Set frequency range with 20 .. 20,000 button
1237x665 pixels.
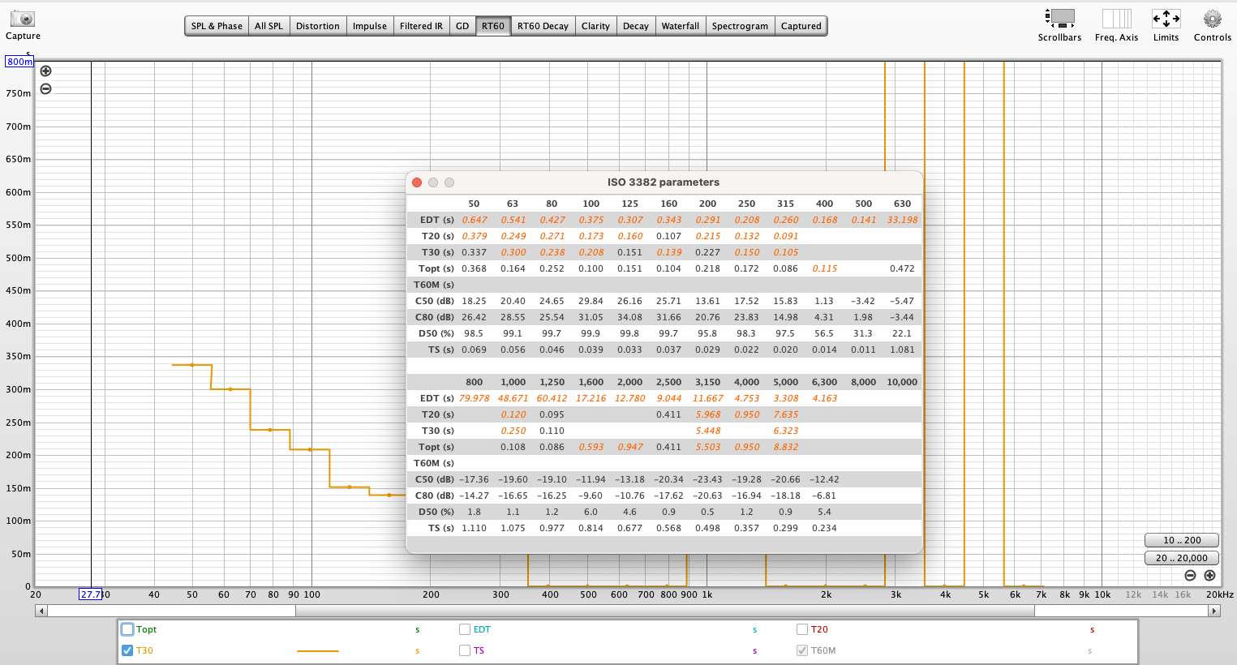tap(1182, 558)
